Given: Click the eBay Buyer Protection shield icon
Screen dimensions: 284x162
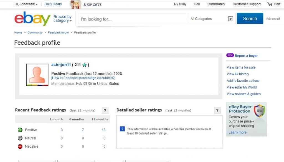Looking at the screenshot, I should pyautogui.click(x=259, y=111).
